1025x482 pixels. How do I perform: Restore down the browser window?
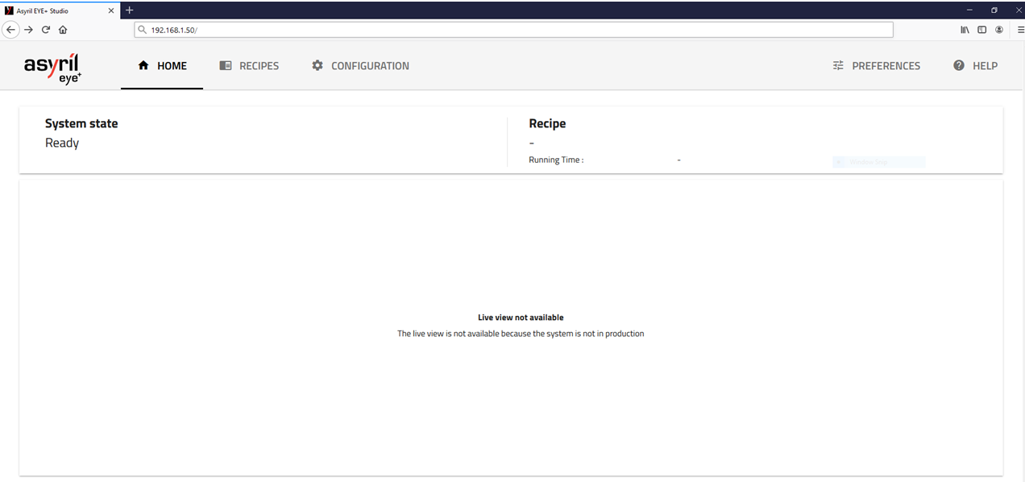994,10
